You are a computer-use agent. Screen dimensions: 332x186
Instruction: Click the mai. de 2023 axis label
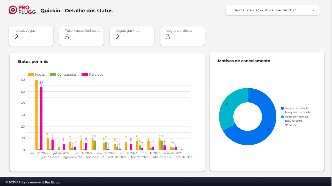click(x=173, y=153)
